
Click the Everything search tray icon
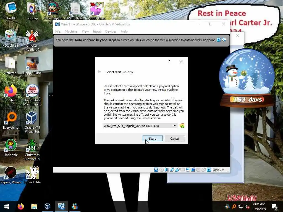pyautogui.click(x=234, y=206)
